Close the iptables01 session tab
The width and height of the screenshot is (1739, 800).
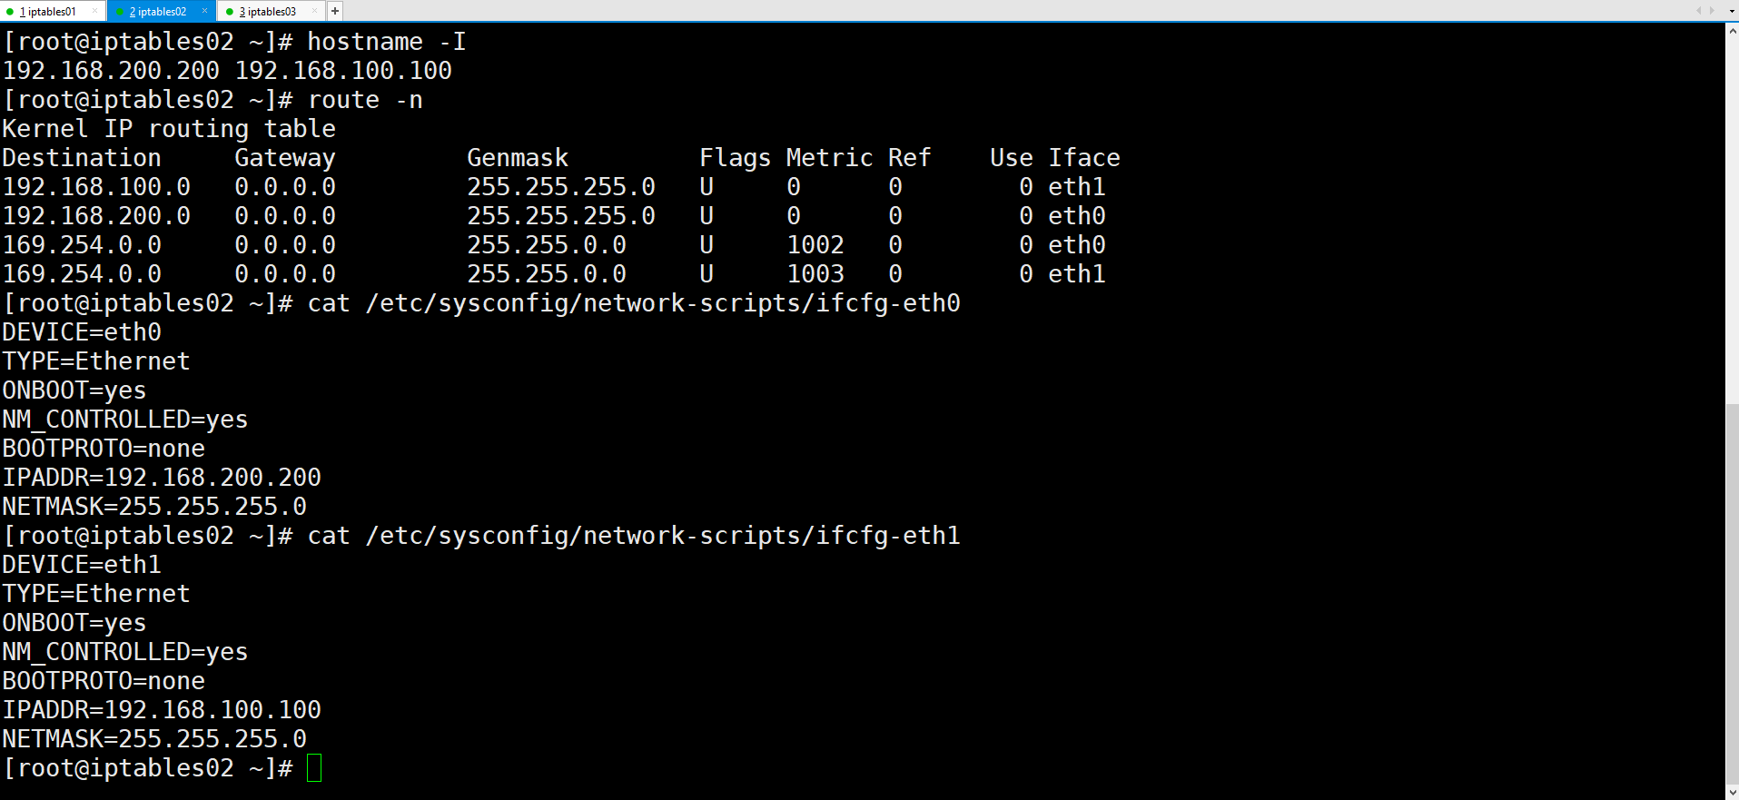tap(94, 11)
